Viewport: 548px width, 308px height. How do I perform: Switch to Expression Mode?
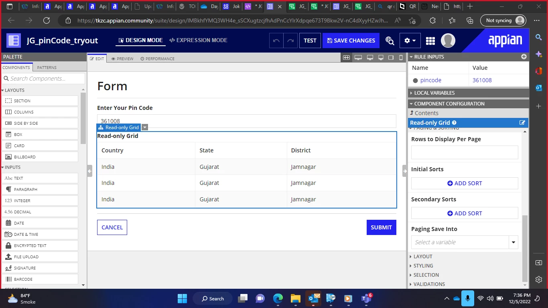(198, 40)
